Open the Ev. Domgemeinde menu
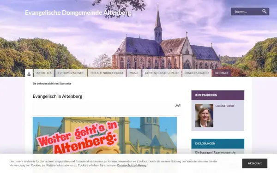 pos(71,73)
